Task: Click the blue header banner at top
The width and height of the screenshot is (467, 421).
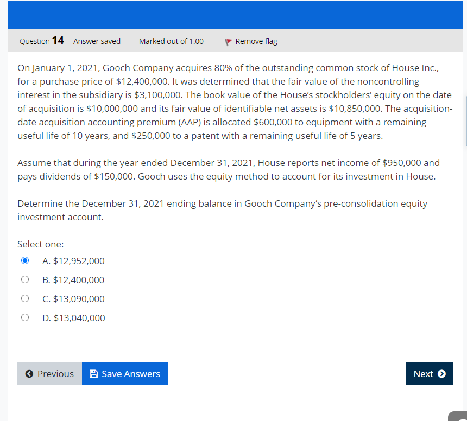Action: (x=233, y=15)
